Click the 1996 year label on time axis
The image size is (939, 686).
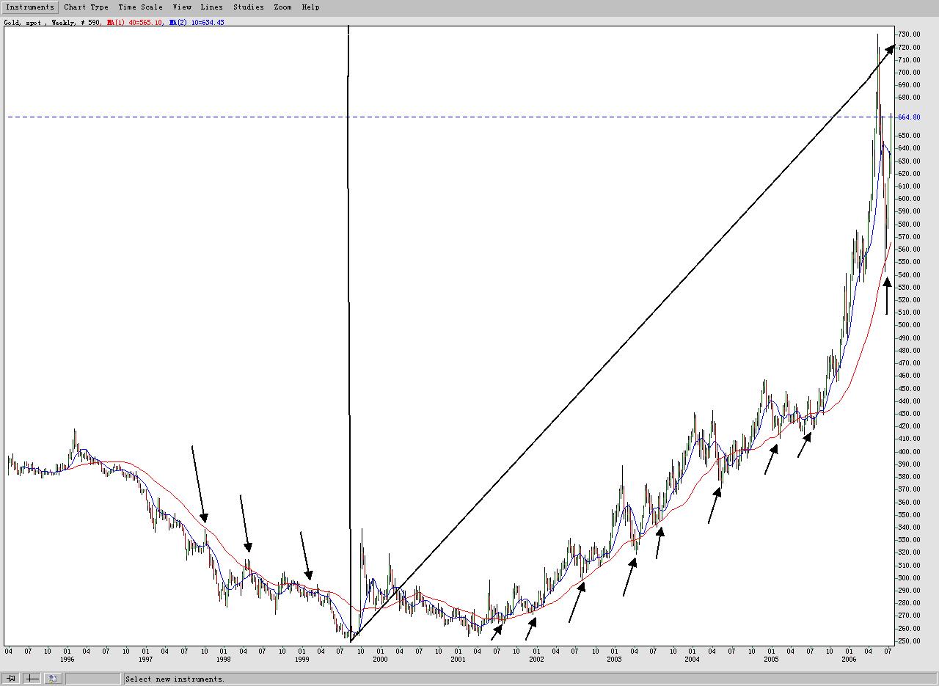pos(67,659)
